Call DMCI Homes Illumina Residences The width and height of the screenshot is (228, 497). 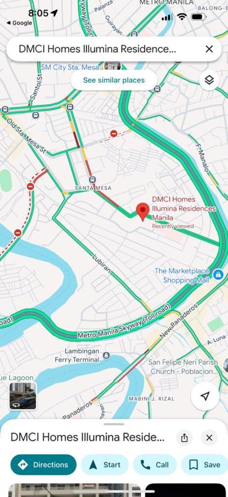pyautogui.click(x=154, y=464)
